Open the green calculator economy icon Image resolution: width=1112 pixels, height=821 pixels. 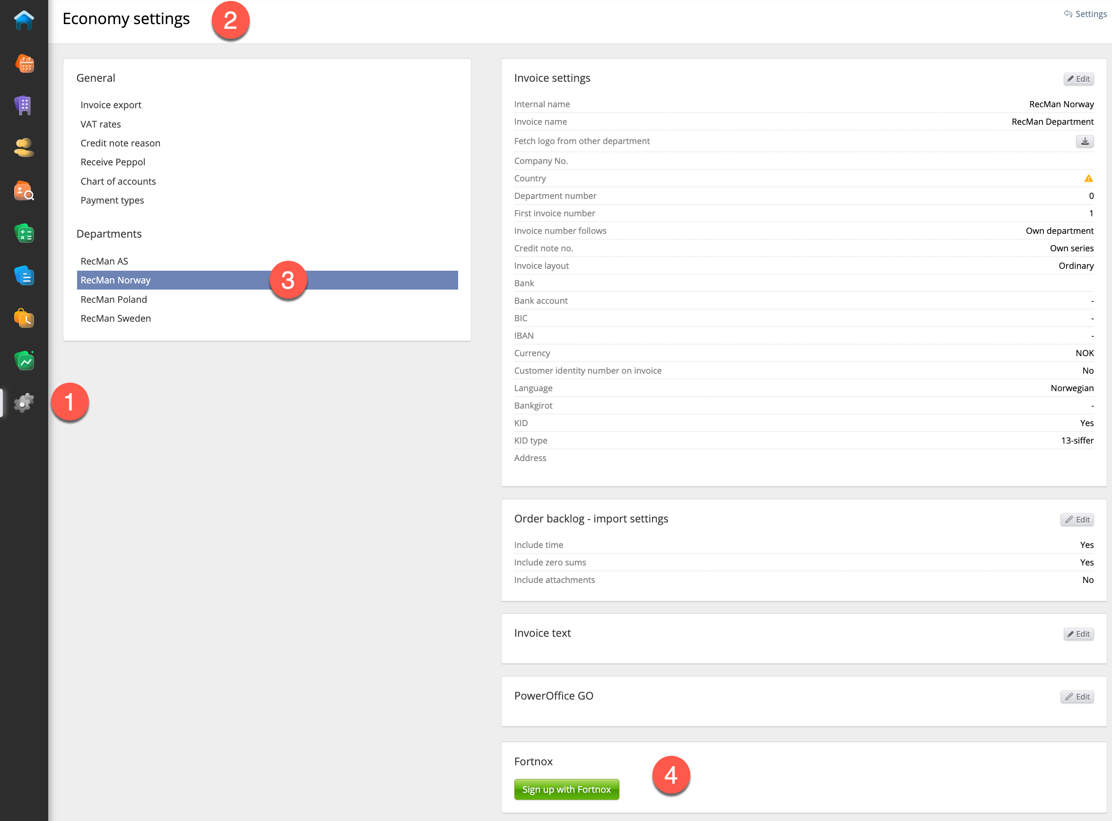pos(24,233)
